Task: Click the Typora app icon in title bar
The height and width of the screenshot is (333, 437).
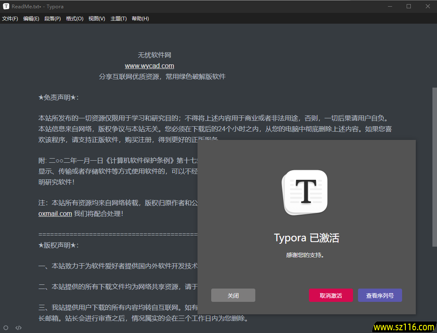Action: click(6, 7)
